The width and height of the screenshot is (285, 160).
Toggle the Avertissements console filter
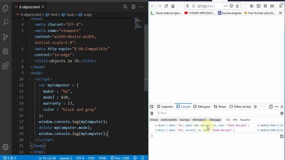click(x=169, y=120)
